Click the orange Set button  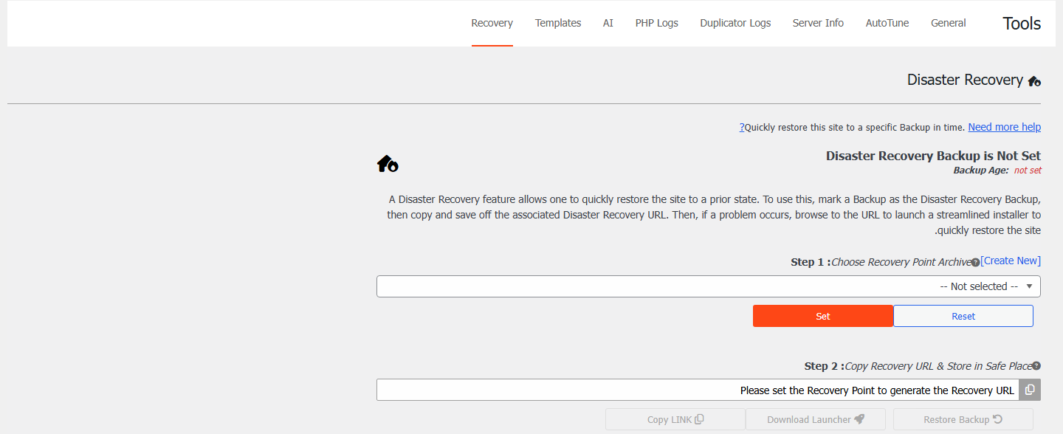[x=823, y=316]
